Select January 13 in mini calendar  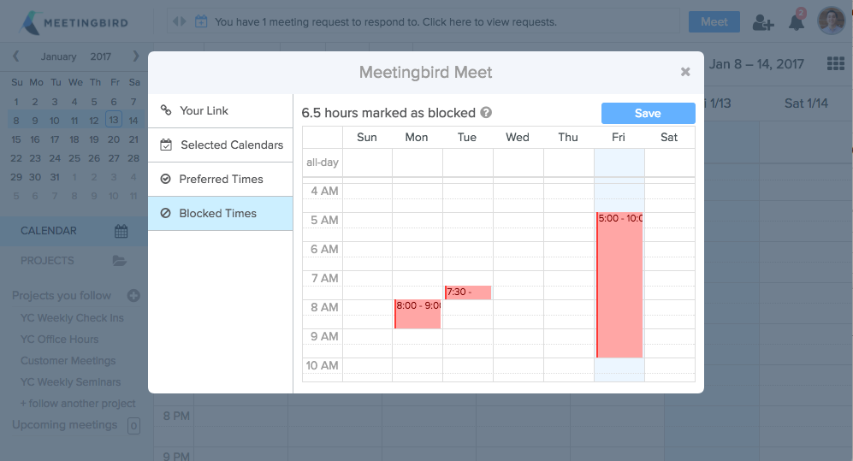coord(114,120)
